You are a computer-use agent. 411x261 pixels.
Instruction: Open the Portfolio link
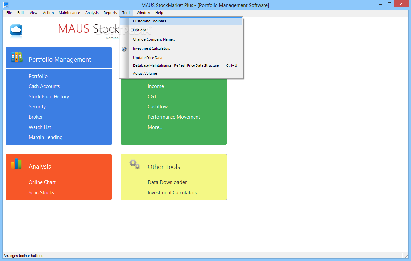[38, 76]
